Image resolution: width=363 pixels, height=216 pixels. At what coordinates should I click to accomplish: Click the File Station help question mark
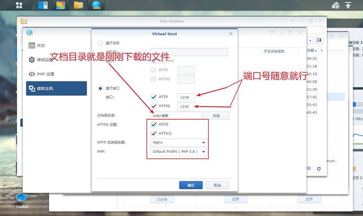click(292, 21)
